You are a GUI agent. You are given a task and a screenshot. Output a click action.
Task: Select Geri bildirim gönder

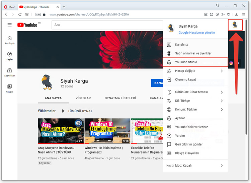[195, 144]
